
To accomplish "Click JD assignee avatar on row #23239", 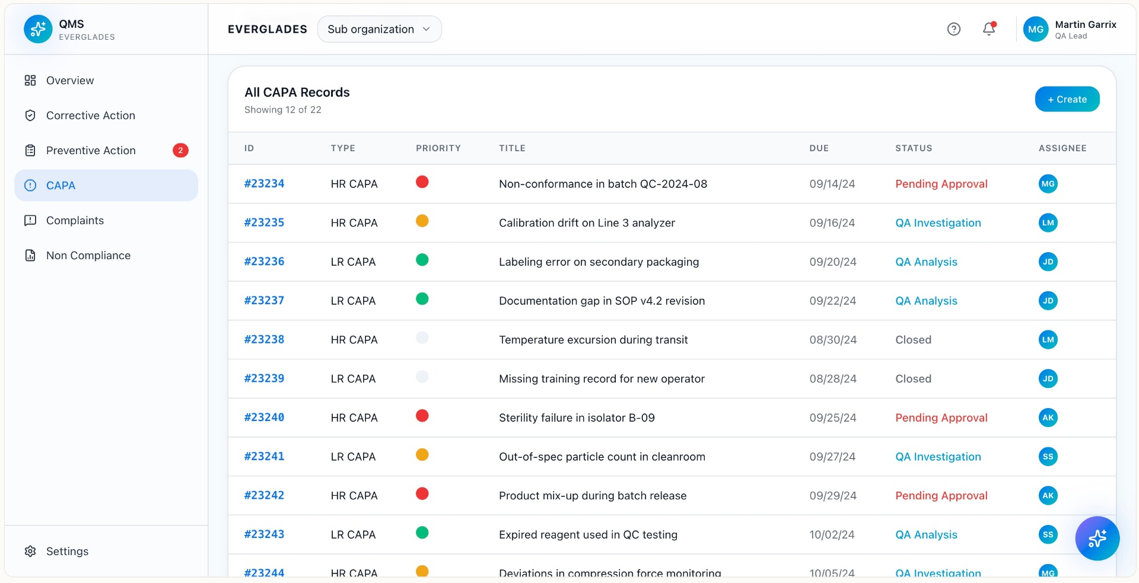I will click(1048, 378).
